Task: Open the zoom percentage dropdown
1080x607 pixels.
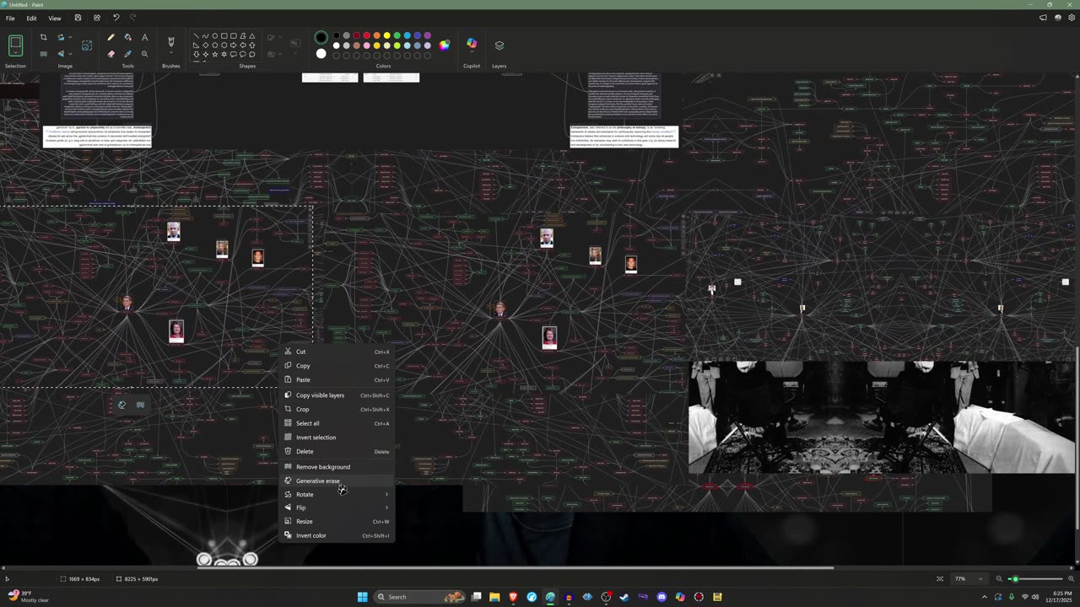Action: pos(980,579)
